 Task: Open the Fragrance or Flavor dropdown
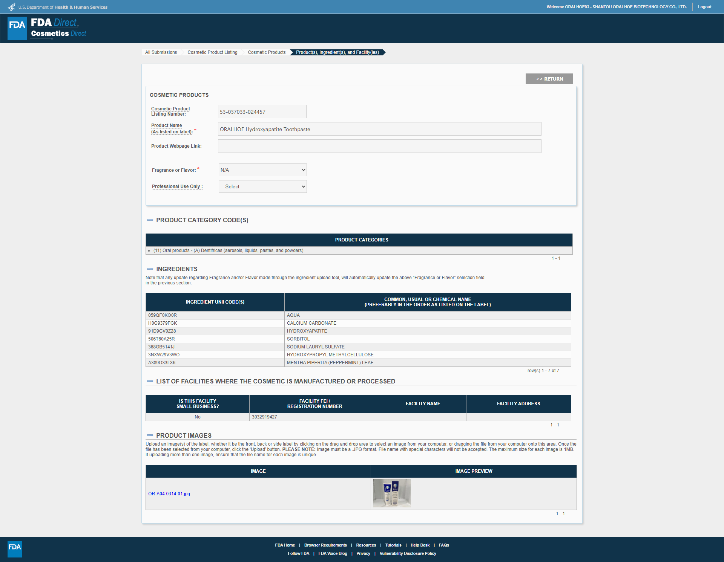262,170
